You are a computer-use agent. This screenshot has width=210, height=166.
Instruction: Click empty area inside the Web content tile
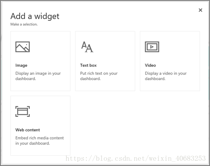tap(53, 118)
